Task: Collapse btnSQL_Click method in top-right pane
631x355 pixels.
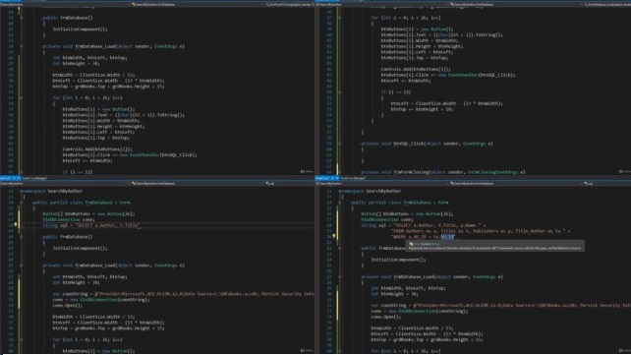Action: pyautogui.click(x=339, y=144)
